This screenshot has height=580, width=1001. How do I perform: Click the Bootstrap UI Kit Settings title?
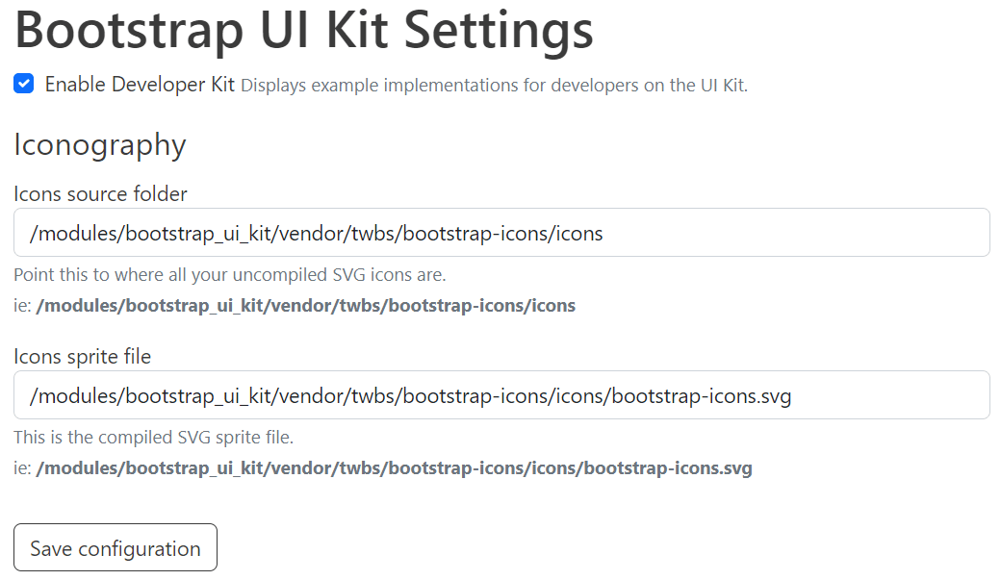click(303, 31)
